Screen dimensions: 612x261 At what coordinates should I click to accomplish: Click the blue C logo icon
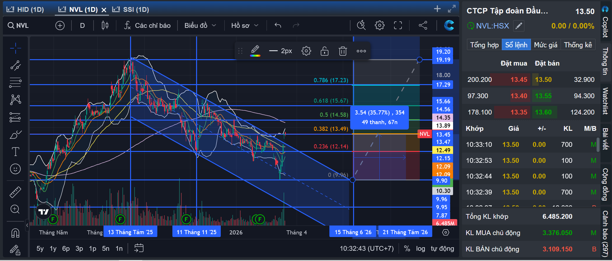449,25
